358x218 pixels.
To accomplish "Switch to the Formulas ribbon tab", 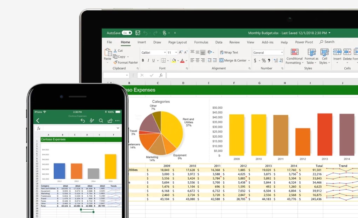I will [201, 42].
